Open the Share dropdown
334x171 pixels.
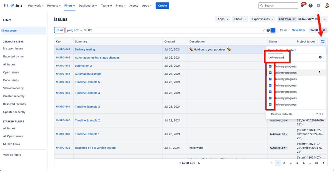(x=240, y=19)
